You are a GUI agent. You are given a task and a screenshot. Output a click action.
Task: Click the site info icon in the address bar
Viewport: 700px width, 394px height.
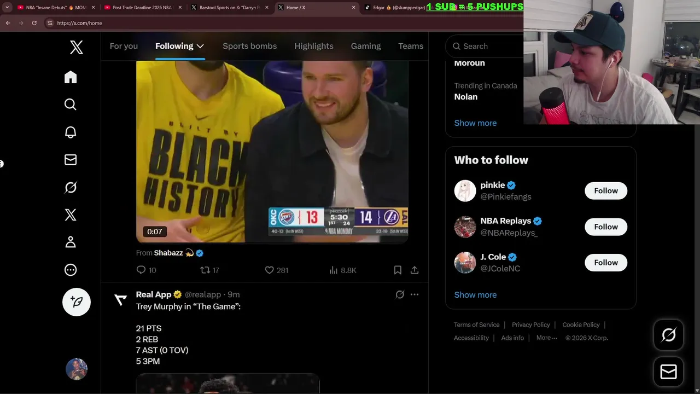pyautogui.click(x=50, y=23)
